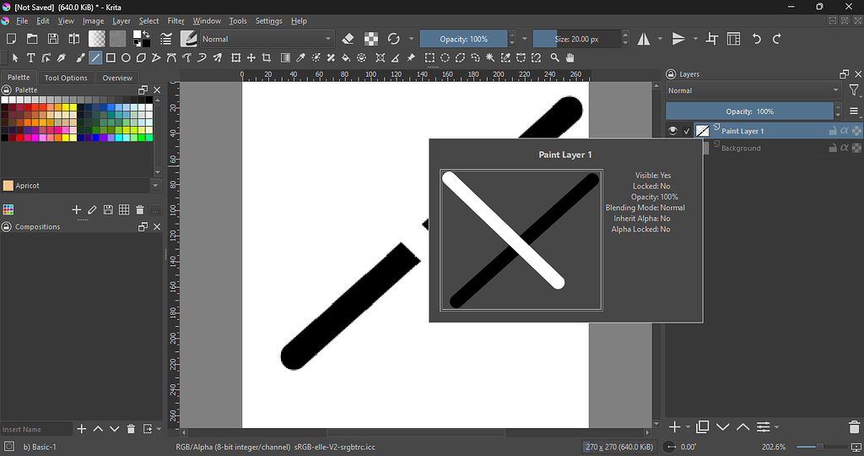
Task: Open the brush editor settings
Action: click(x=166, y=39)
